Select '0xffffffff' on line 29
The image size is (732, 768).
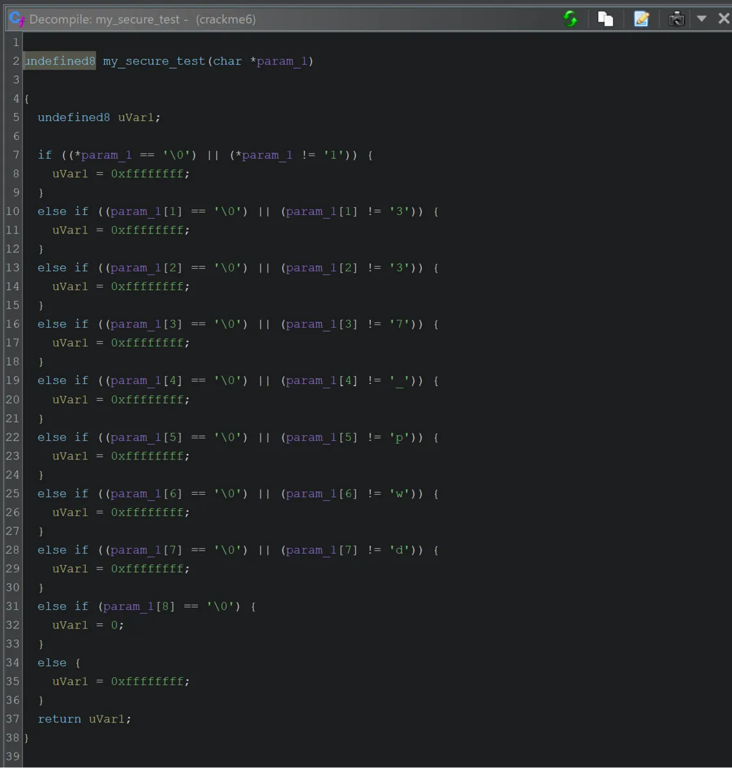[147, 568]
